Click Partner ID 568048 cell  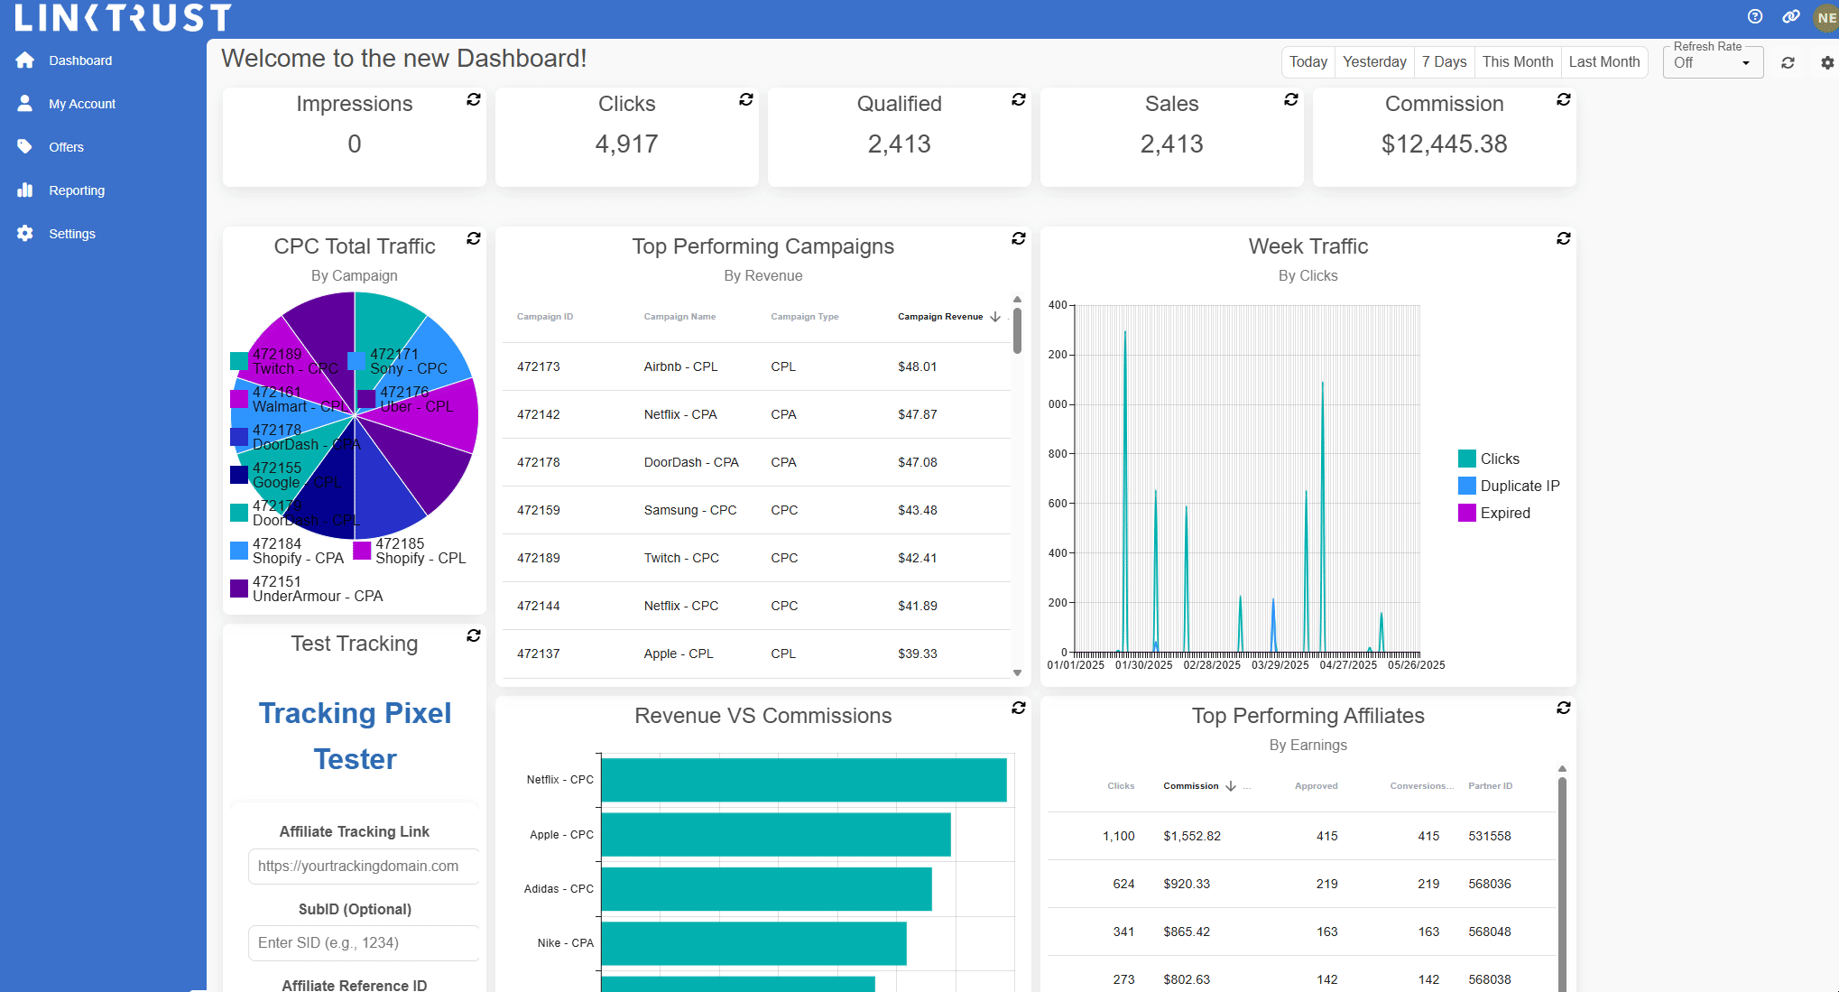[1489, 932]
